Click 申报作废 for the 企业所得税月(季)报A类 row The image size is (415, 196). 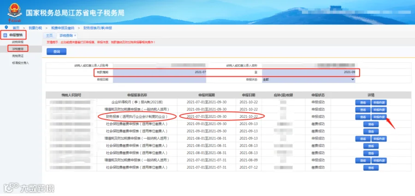click(379, 103)
